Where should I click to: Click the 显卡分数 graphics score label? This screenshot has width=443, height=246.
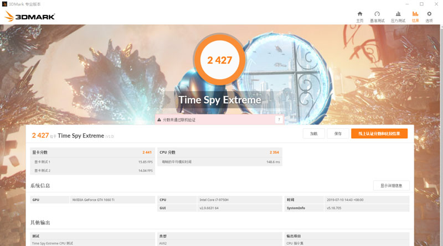40,153
